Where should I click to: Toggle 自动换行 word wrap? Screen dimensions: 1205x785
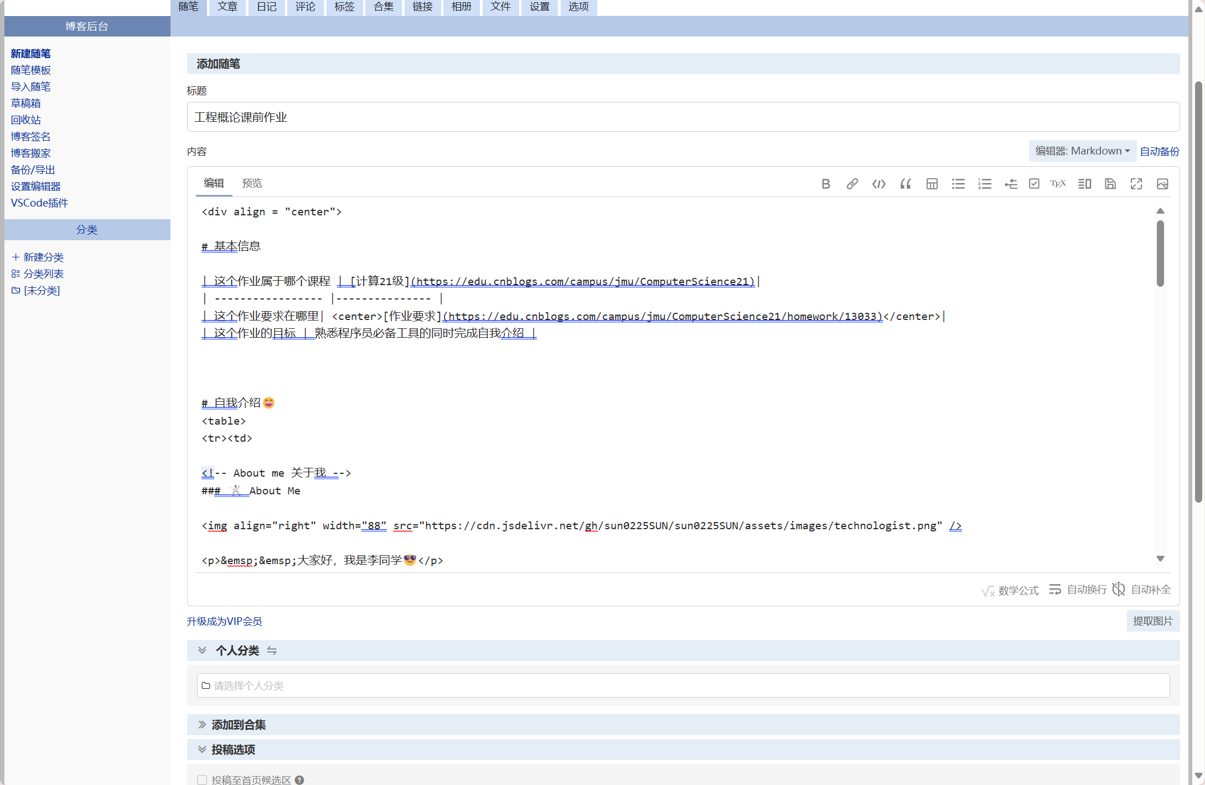1078,590
